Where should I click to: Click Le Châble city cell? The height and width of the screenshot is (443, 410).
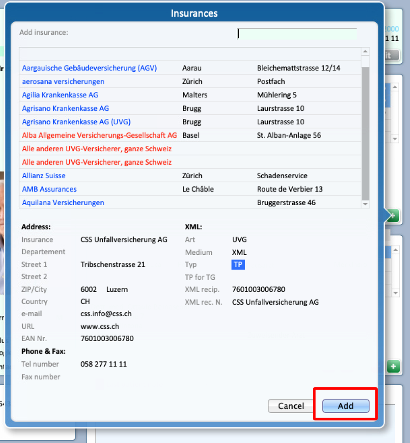pyautogui.click(x=198, y=189)
